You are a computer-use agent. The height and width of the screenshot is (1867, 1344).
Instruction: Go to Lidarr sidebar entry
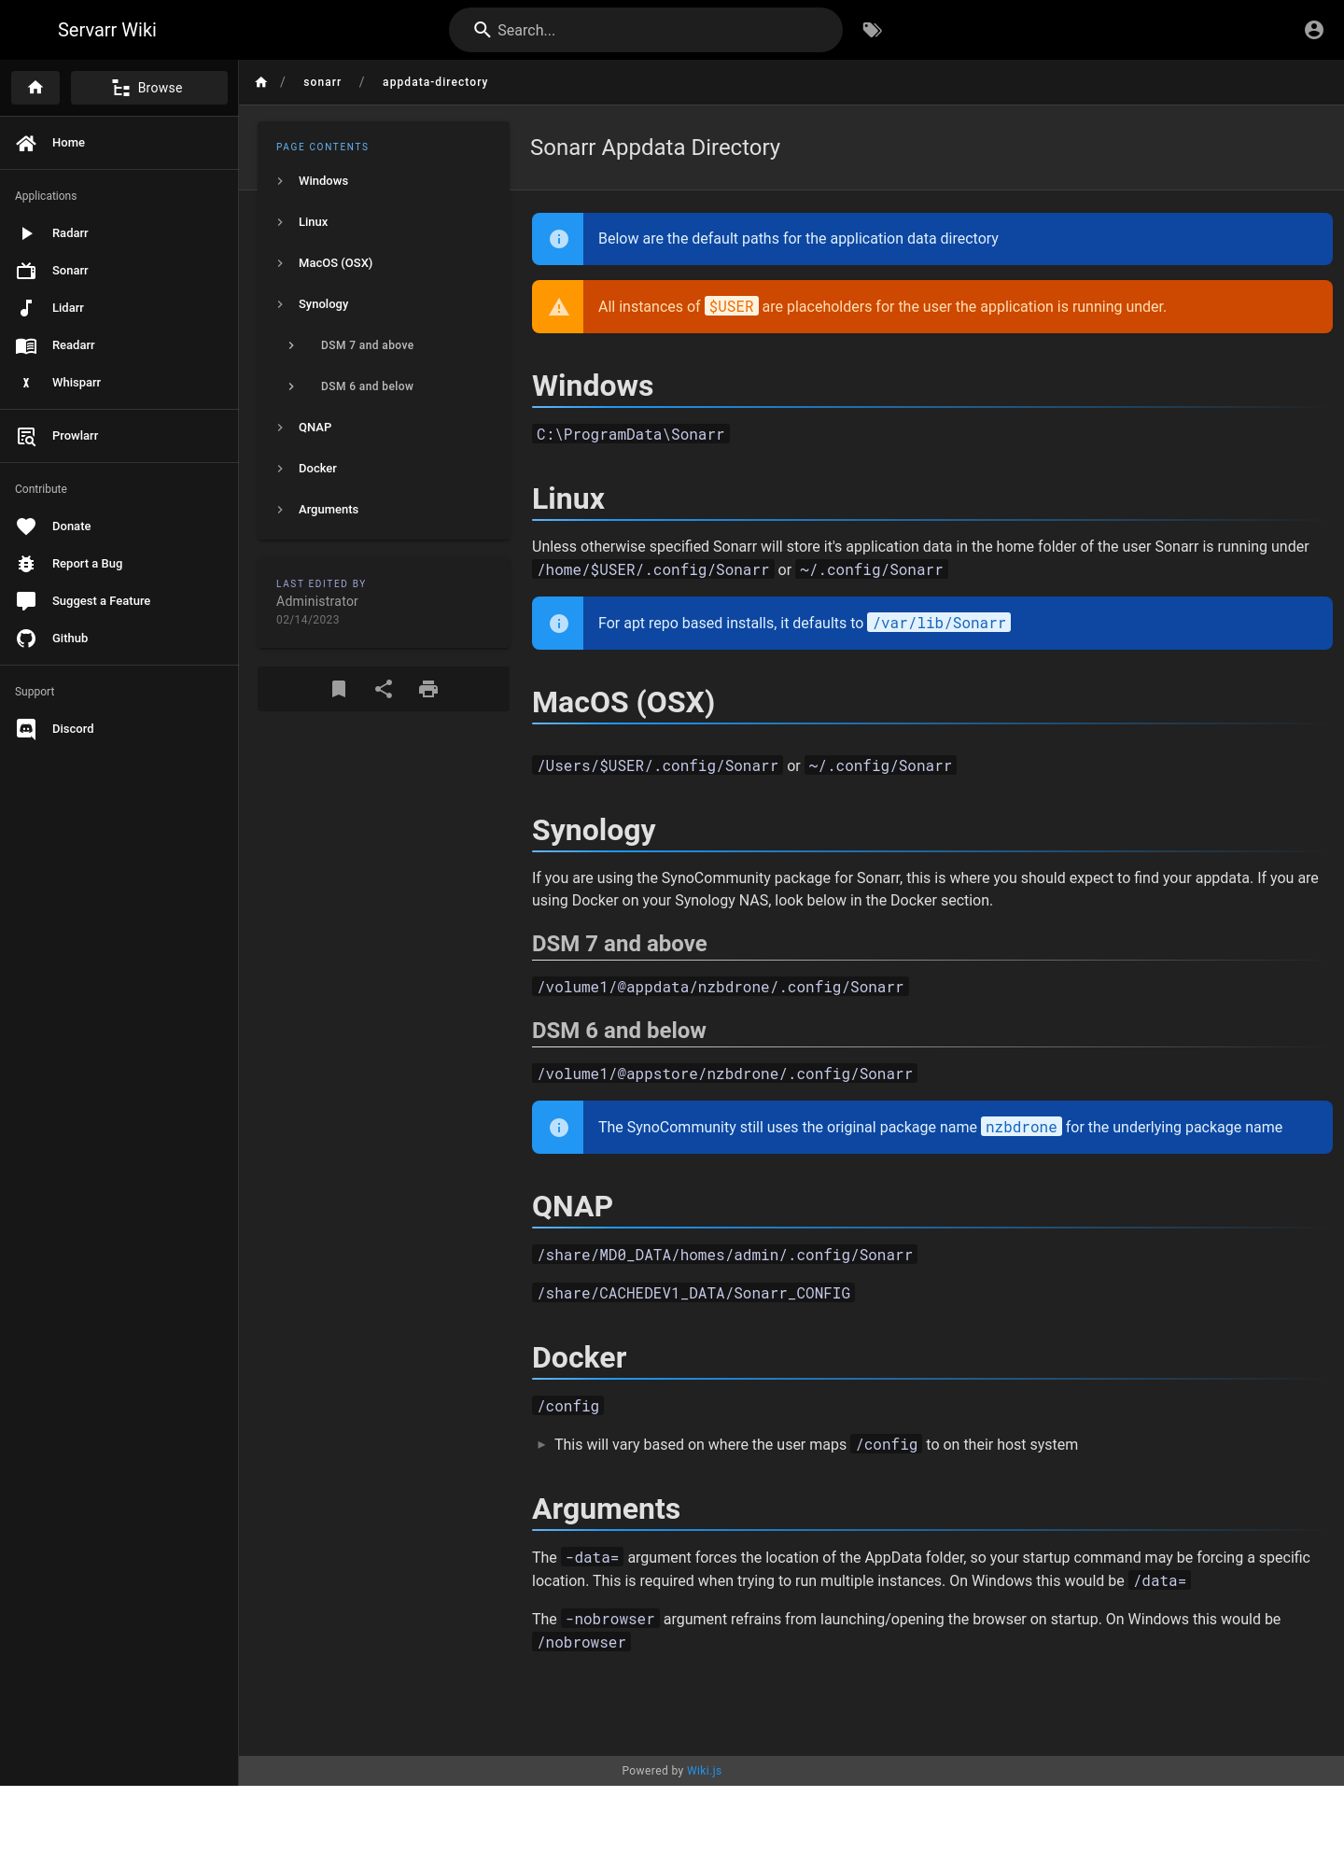[119, 308]
